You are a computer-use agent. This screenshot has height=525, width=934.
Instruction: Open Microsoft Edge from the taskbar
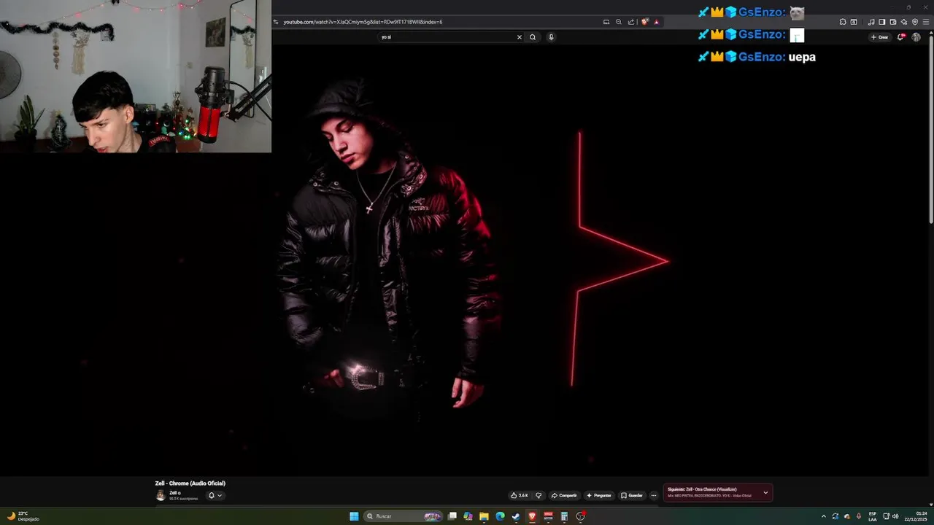pos(500,516)
